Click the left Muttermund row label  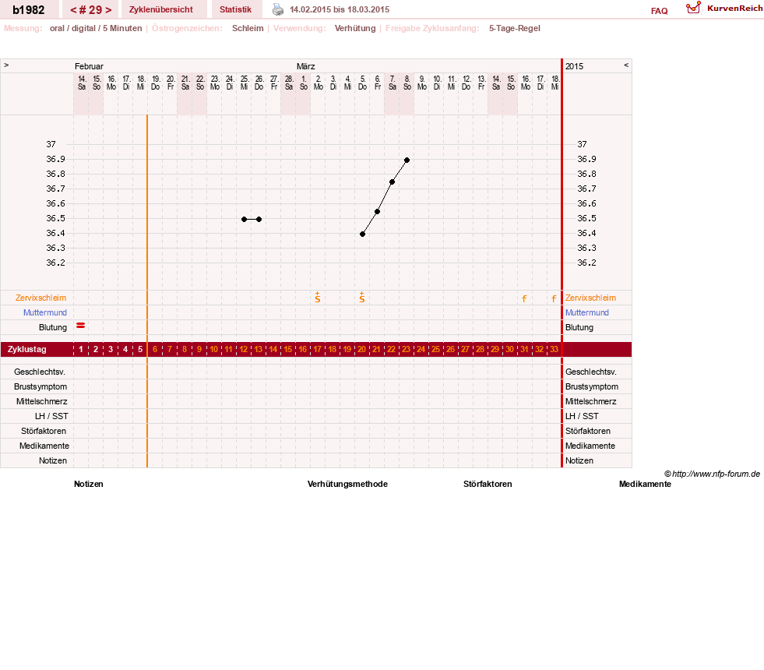click(45, 312)
